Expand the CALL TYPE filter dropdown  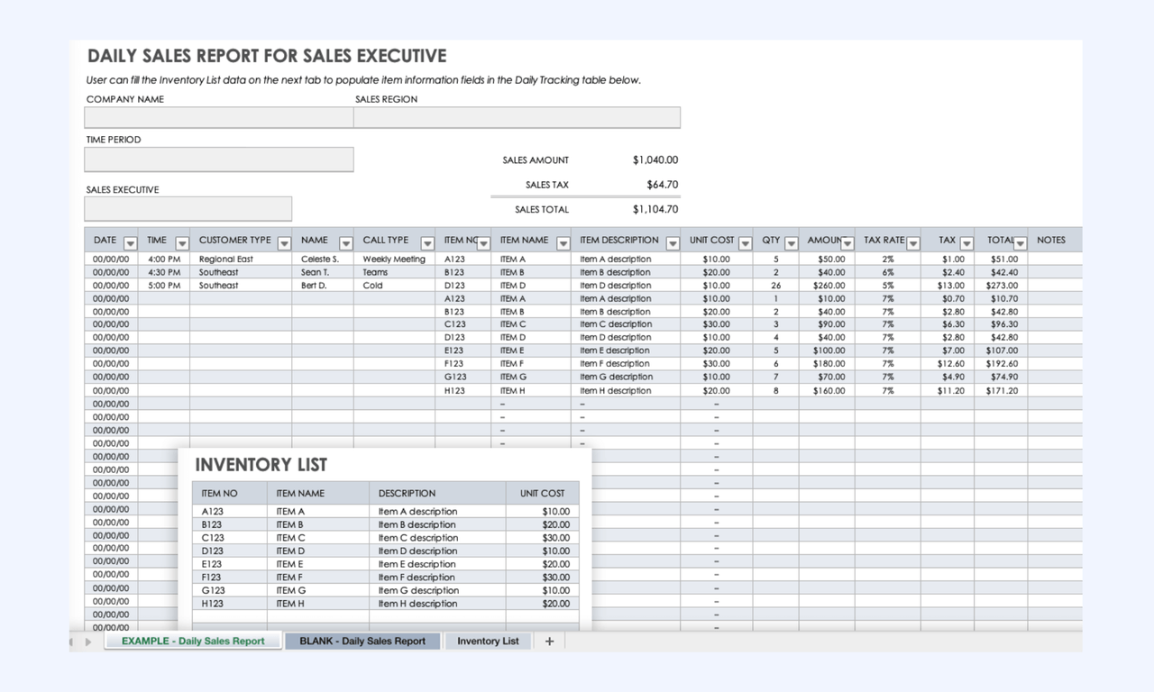click(x=426, y=243)
